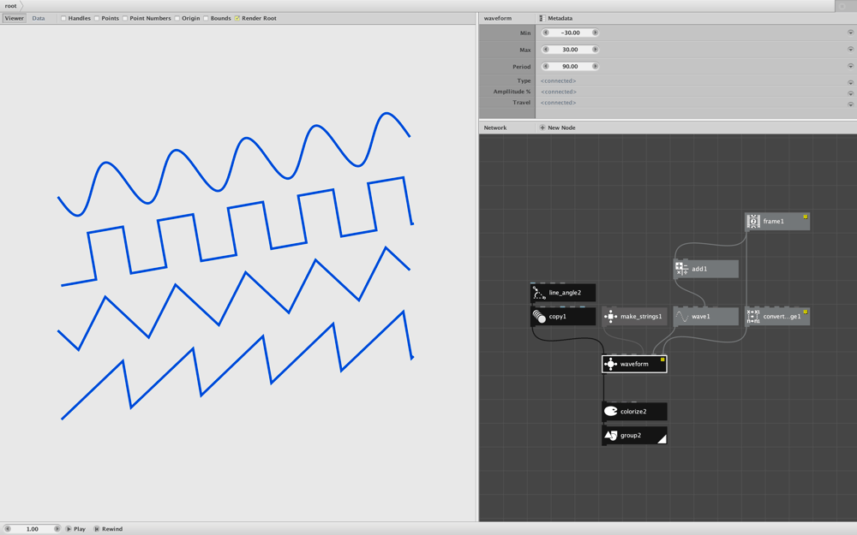The image size is (857, 535).
Task: Select the group2 node icon
Action: [x=610, y=436]
